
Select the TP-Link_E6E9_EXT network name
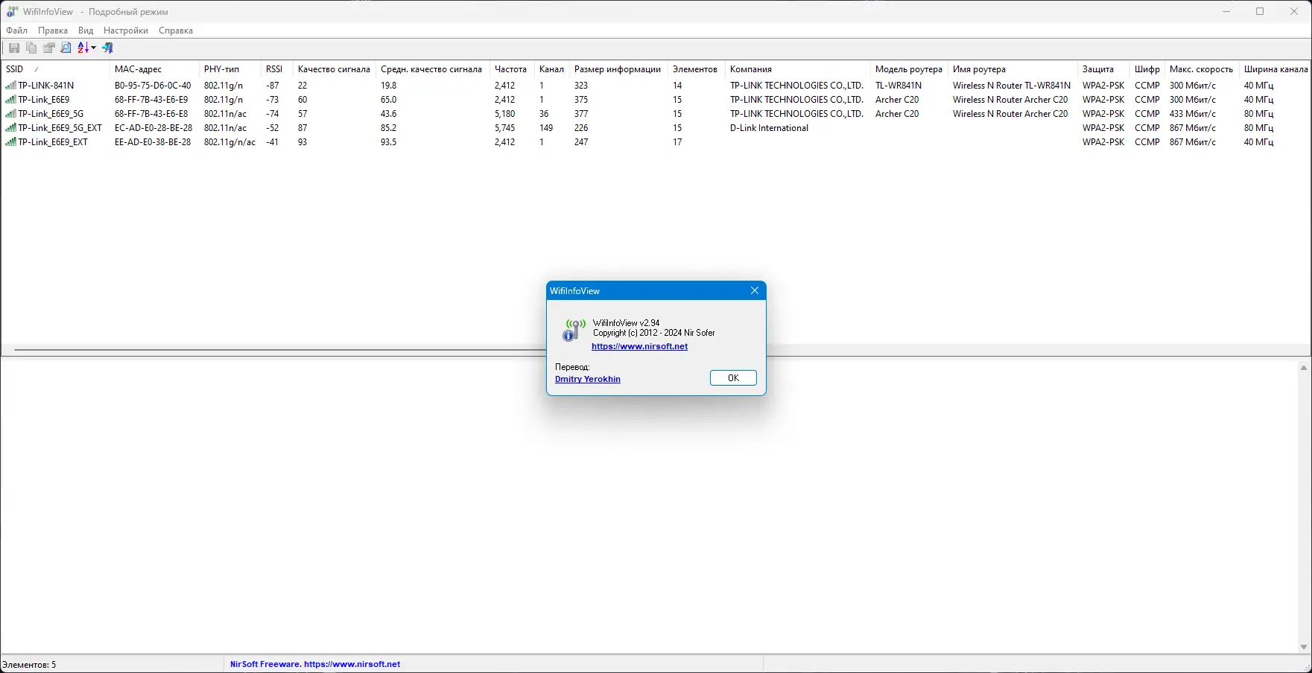click(53, 142)
